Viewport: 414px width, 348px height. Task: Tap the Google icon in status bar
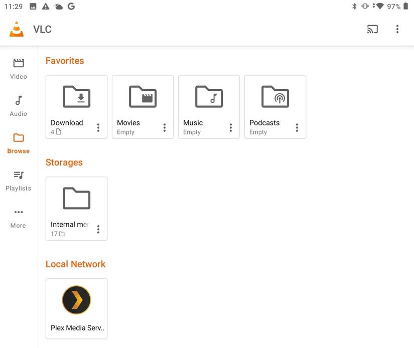(70, 6)
